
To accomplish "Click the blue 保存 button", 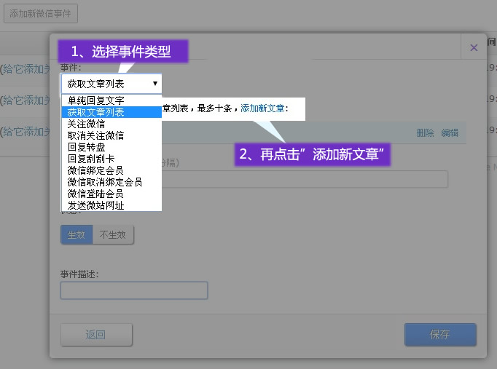I will pos(440,335).
